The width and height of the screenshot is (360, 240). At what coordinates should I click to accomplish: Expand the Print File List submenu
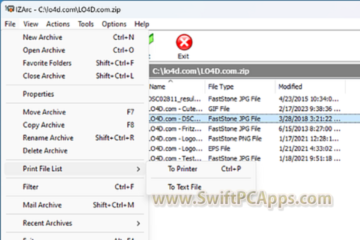pos(75,169)
